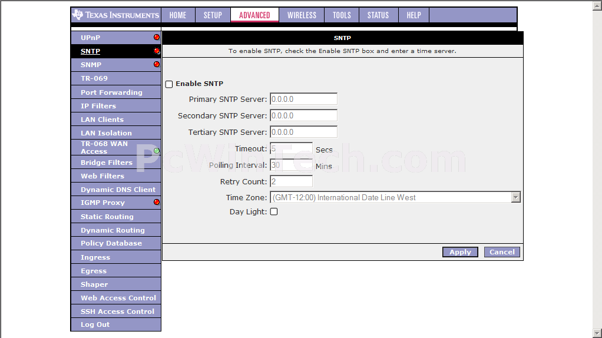This screenshot has width=602, height=338.
Task: Click red status dot beside UPnP
Action: click(x=157, y=38)
